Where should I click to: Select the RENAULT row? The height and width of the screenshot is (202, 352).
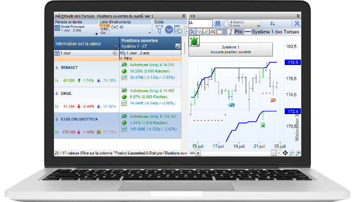[x=118, y=74]
